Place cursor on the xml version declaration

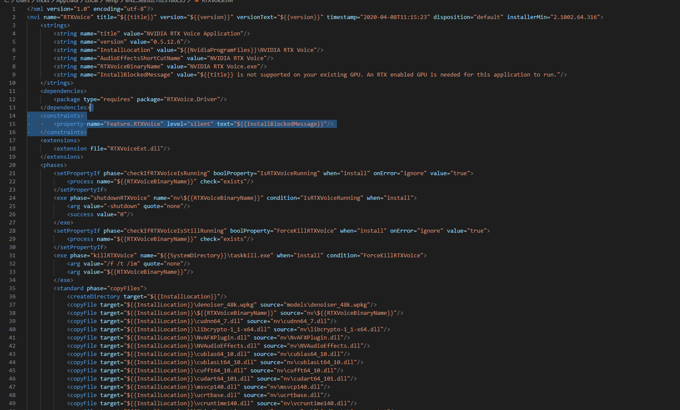click(x=90, y=9)
